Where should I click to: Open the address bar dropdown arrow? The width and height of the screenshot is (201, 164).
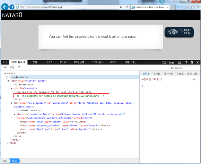pos(124,7)
